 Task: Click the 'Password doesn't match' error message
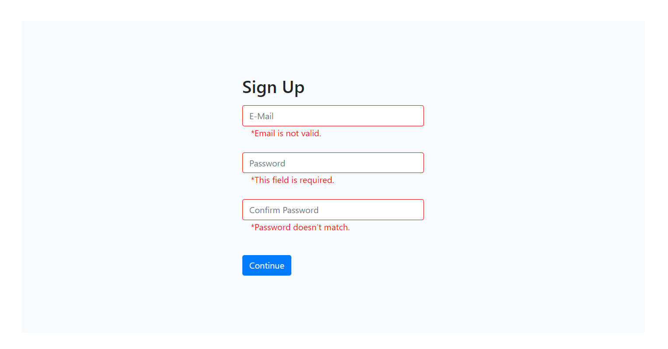(300, 227)
